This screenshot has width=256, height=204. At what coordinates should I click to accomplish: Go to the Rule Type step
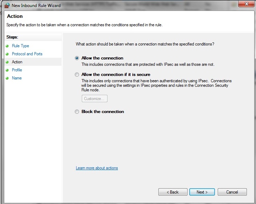(x=20, y=46)
